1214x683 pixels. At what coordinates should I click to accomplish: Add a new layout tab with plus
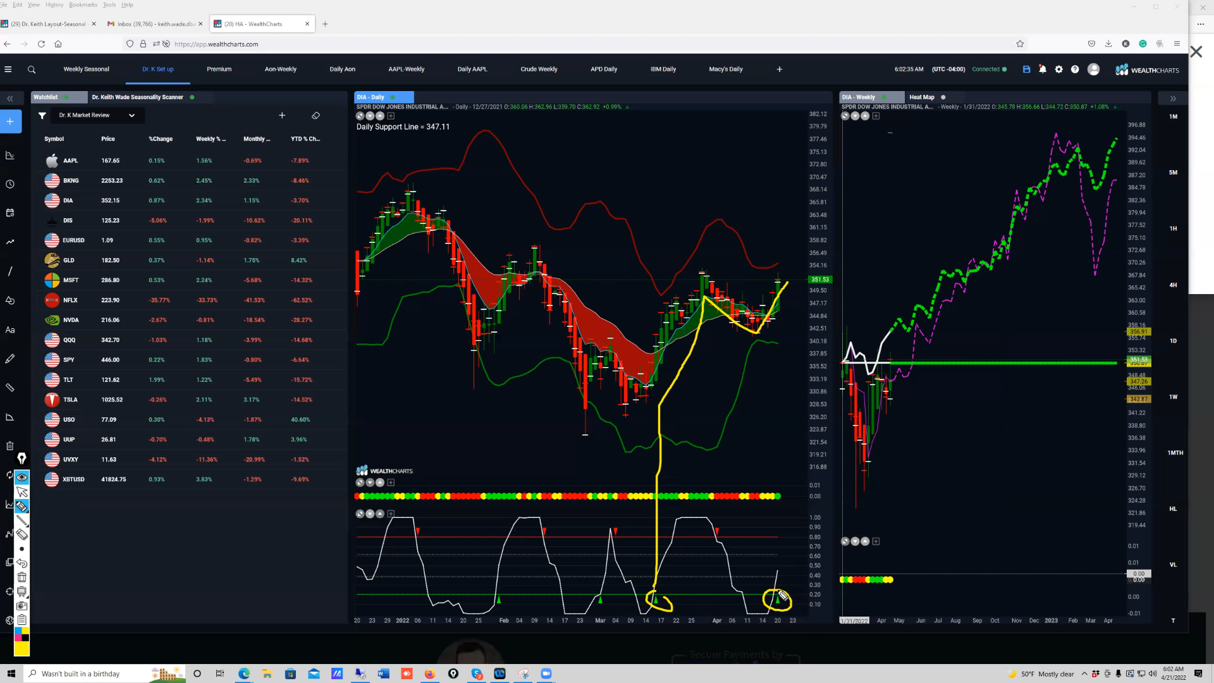click(779, 70)
